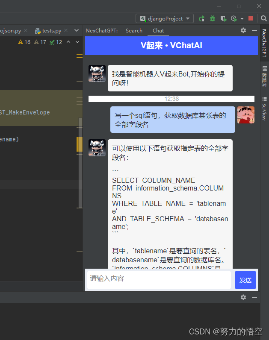The height and width of the screenshot is (340, 269).
Task: Click the ST_MakeEnvelope code text
Action: (x=25, y=112)
